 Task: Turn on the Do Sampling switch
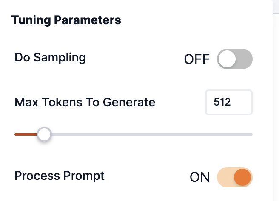point(235,59)
